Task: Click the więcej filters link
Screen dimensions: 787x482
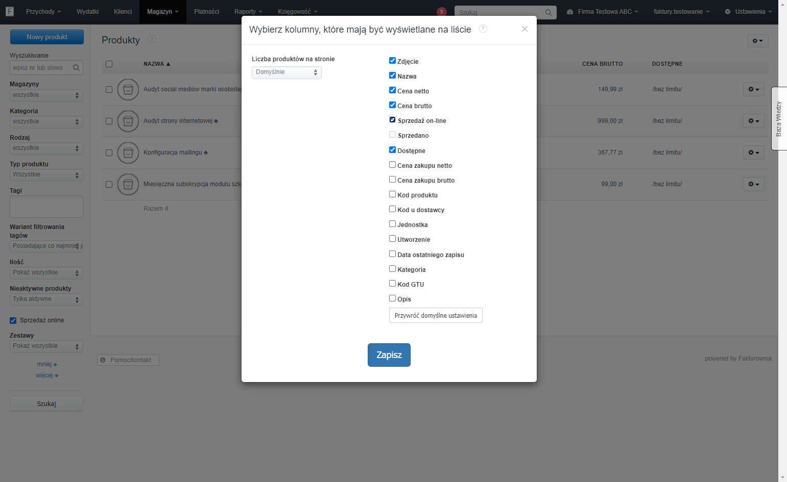Action: [47, 375]
